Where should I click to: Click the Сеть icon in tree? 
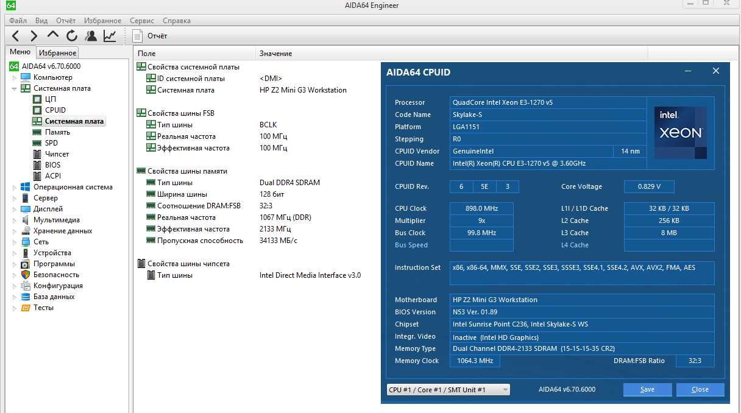[x=26, y=242]
